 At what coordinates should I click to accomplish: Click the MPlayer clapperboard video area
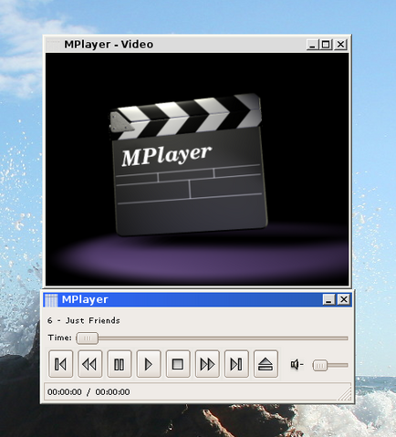click(x=197, y=169)
